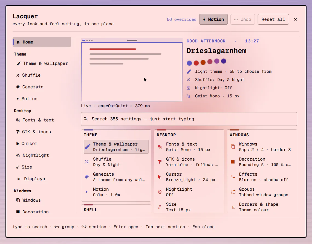The height and width of the screenshot is (244, 312).
Task: Open Theme & wallpaper in sidebar
Action: click(x=42, y=63)
